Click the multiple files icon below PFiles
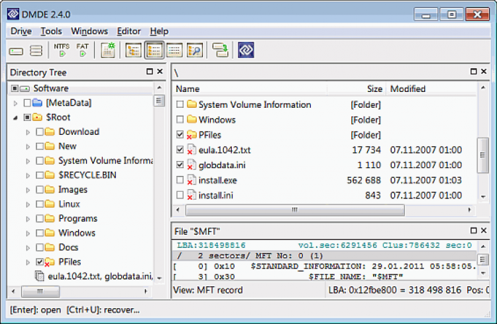This screenshot has width=497, height=324. click(39, 276)
